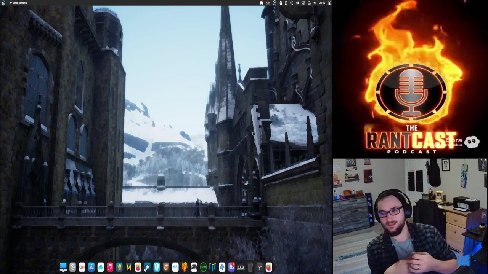Launch Steam from the dock

147,267
